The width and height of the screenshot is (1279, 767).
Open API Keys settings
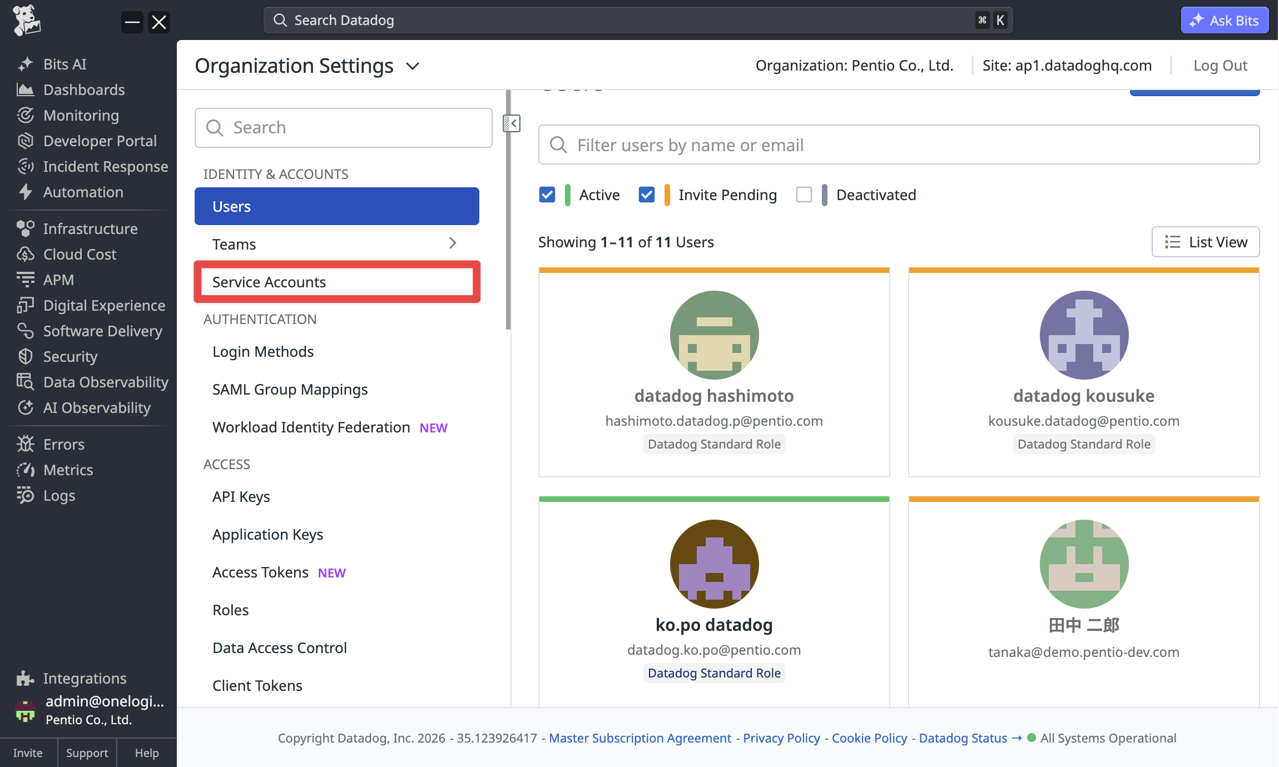pyautogui.click(x=241, y=497)
